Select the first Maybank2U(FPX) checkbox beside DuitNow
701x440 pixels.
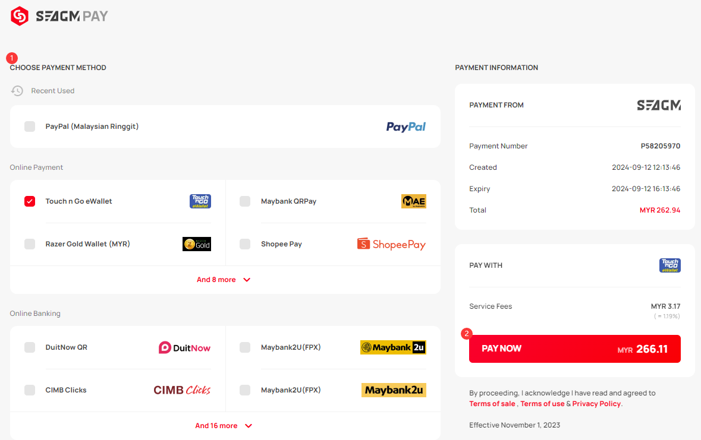point(245,347)
